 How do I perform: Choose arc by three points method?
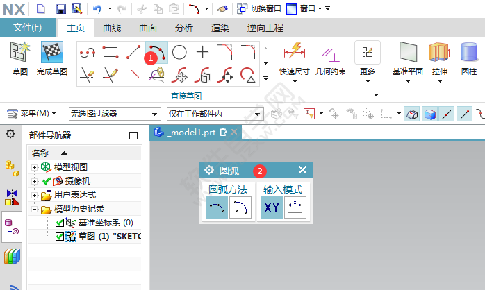[217, 207]
